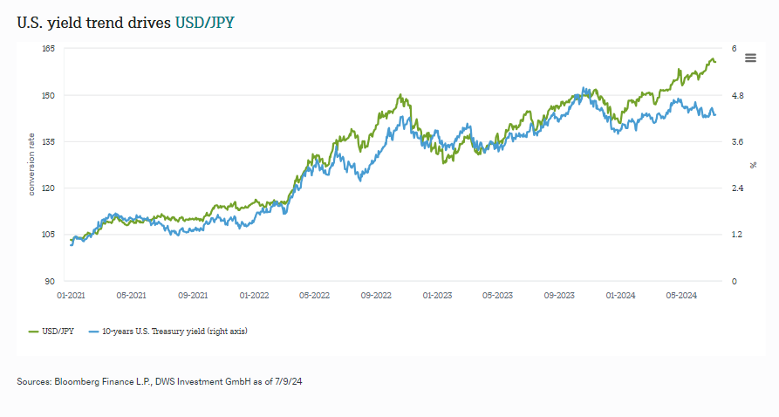779x417 pixels.
Task: Click the "%" right axis title
Action: point(754,165)
